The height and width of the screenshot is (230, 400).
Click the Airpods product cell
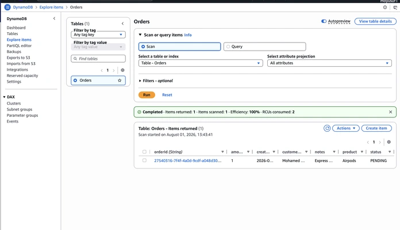coord(349,160)
